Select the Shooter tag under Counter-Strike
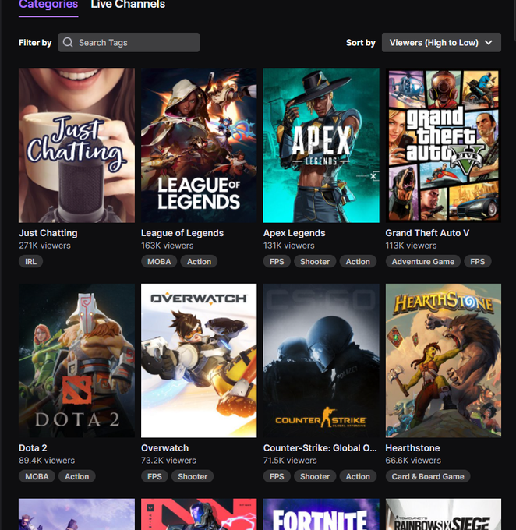Screen dimensions: 516x530 pyautogui.click(x=315, y=476)
